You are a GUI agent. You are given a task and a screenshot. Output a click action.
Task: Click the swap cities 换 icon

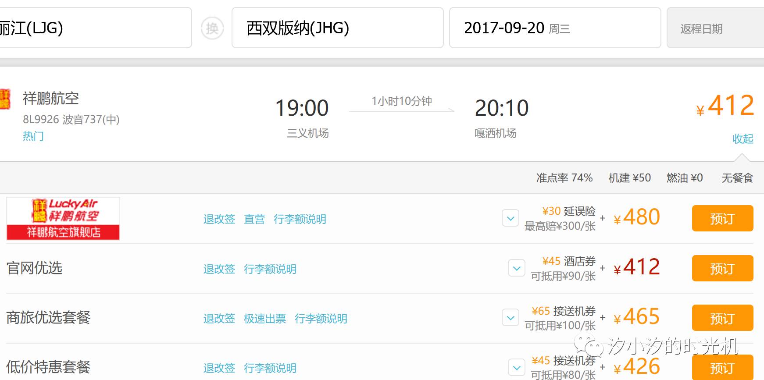pos(212,28)
